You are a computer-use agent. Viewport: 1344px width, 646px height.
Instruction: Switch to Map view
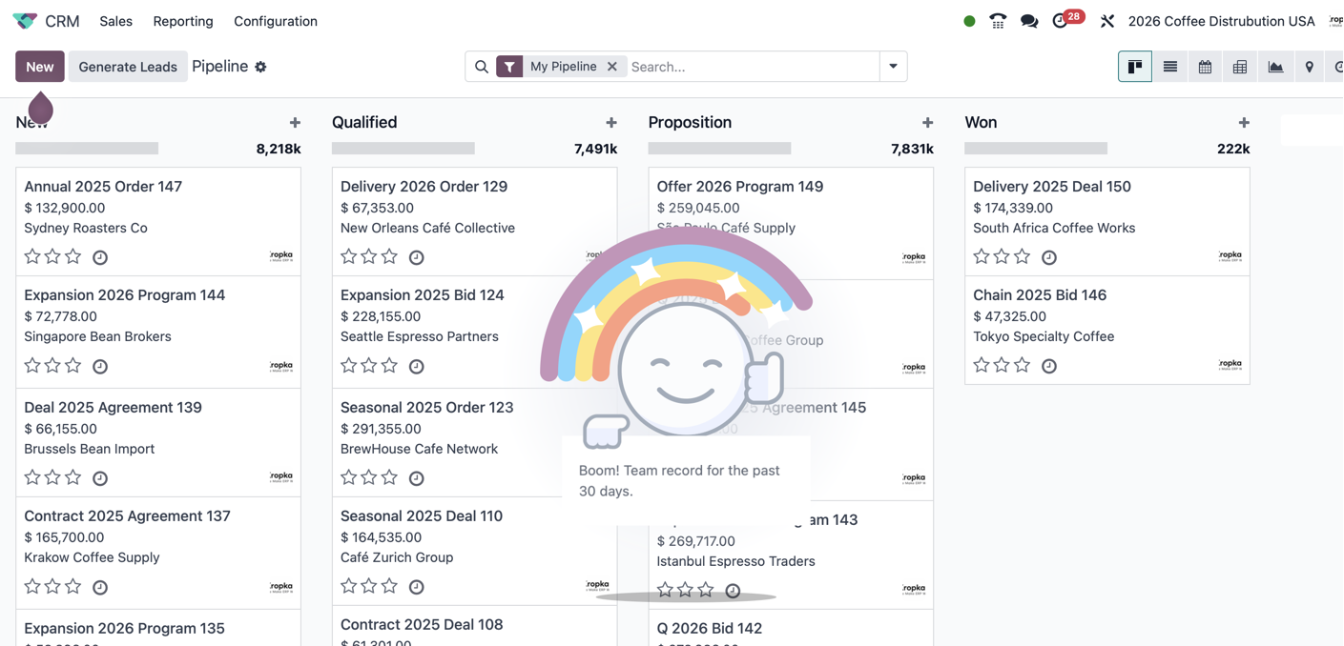click(x=1310, y=67)
